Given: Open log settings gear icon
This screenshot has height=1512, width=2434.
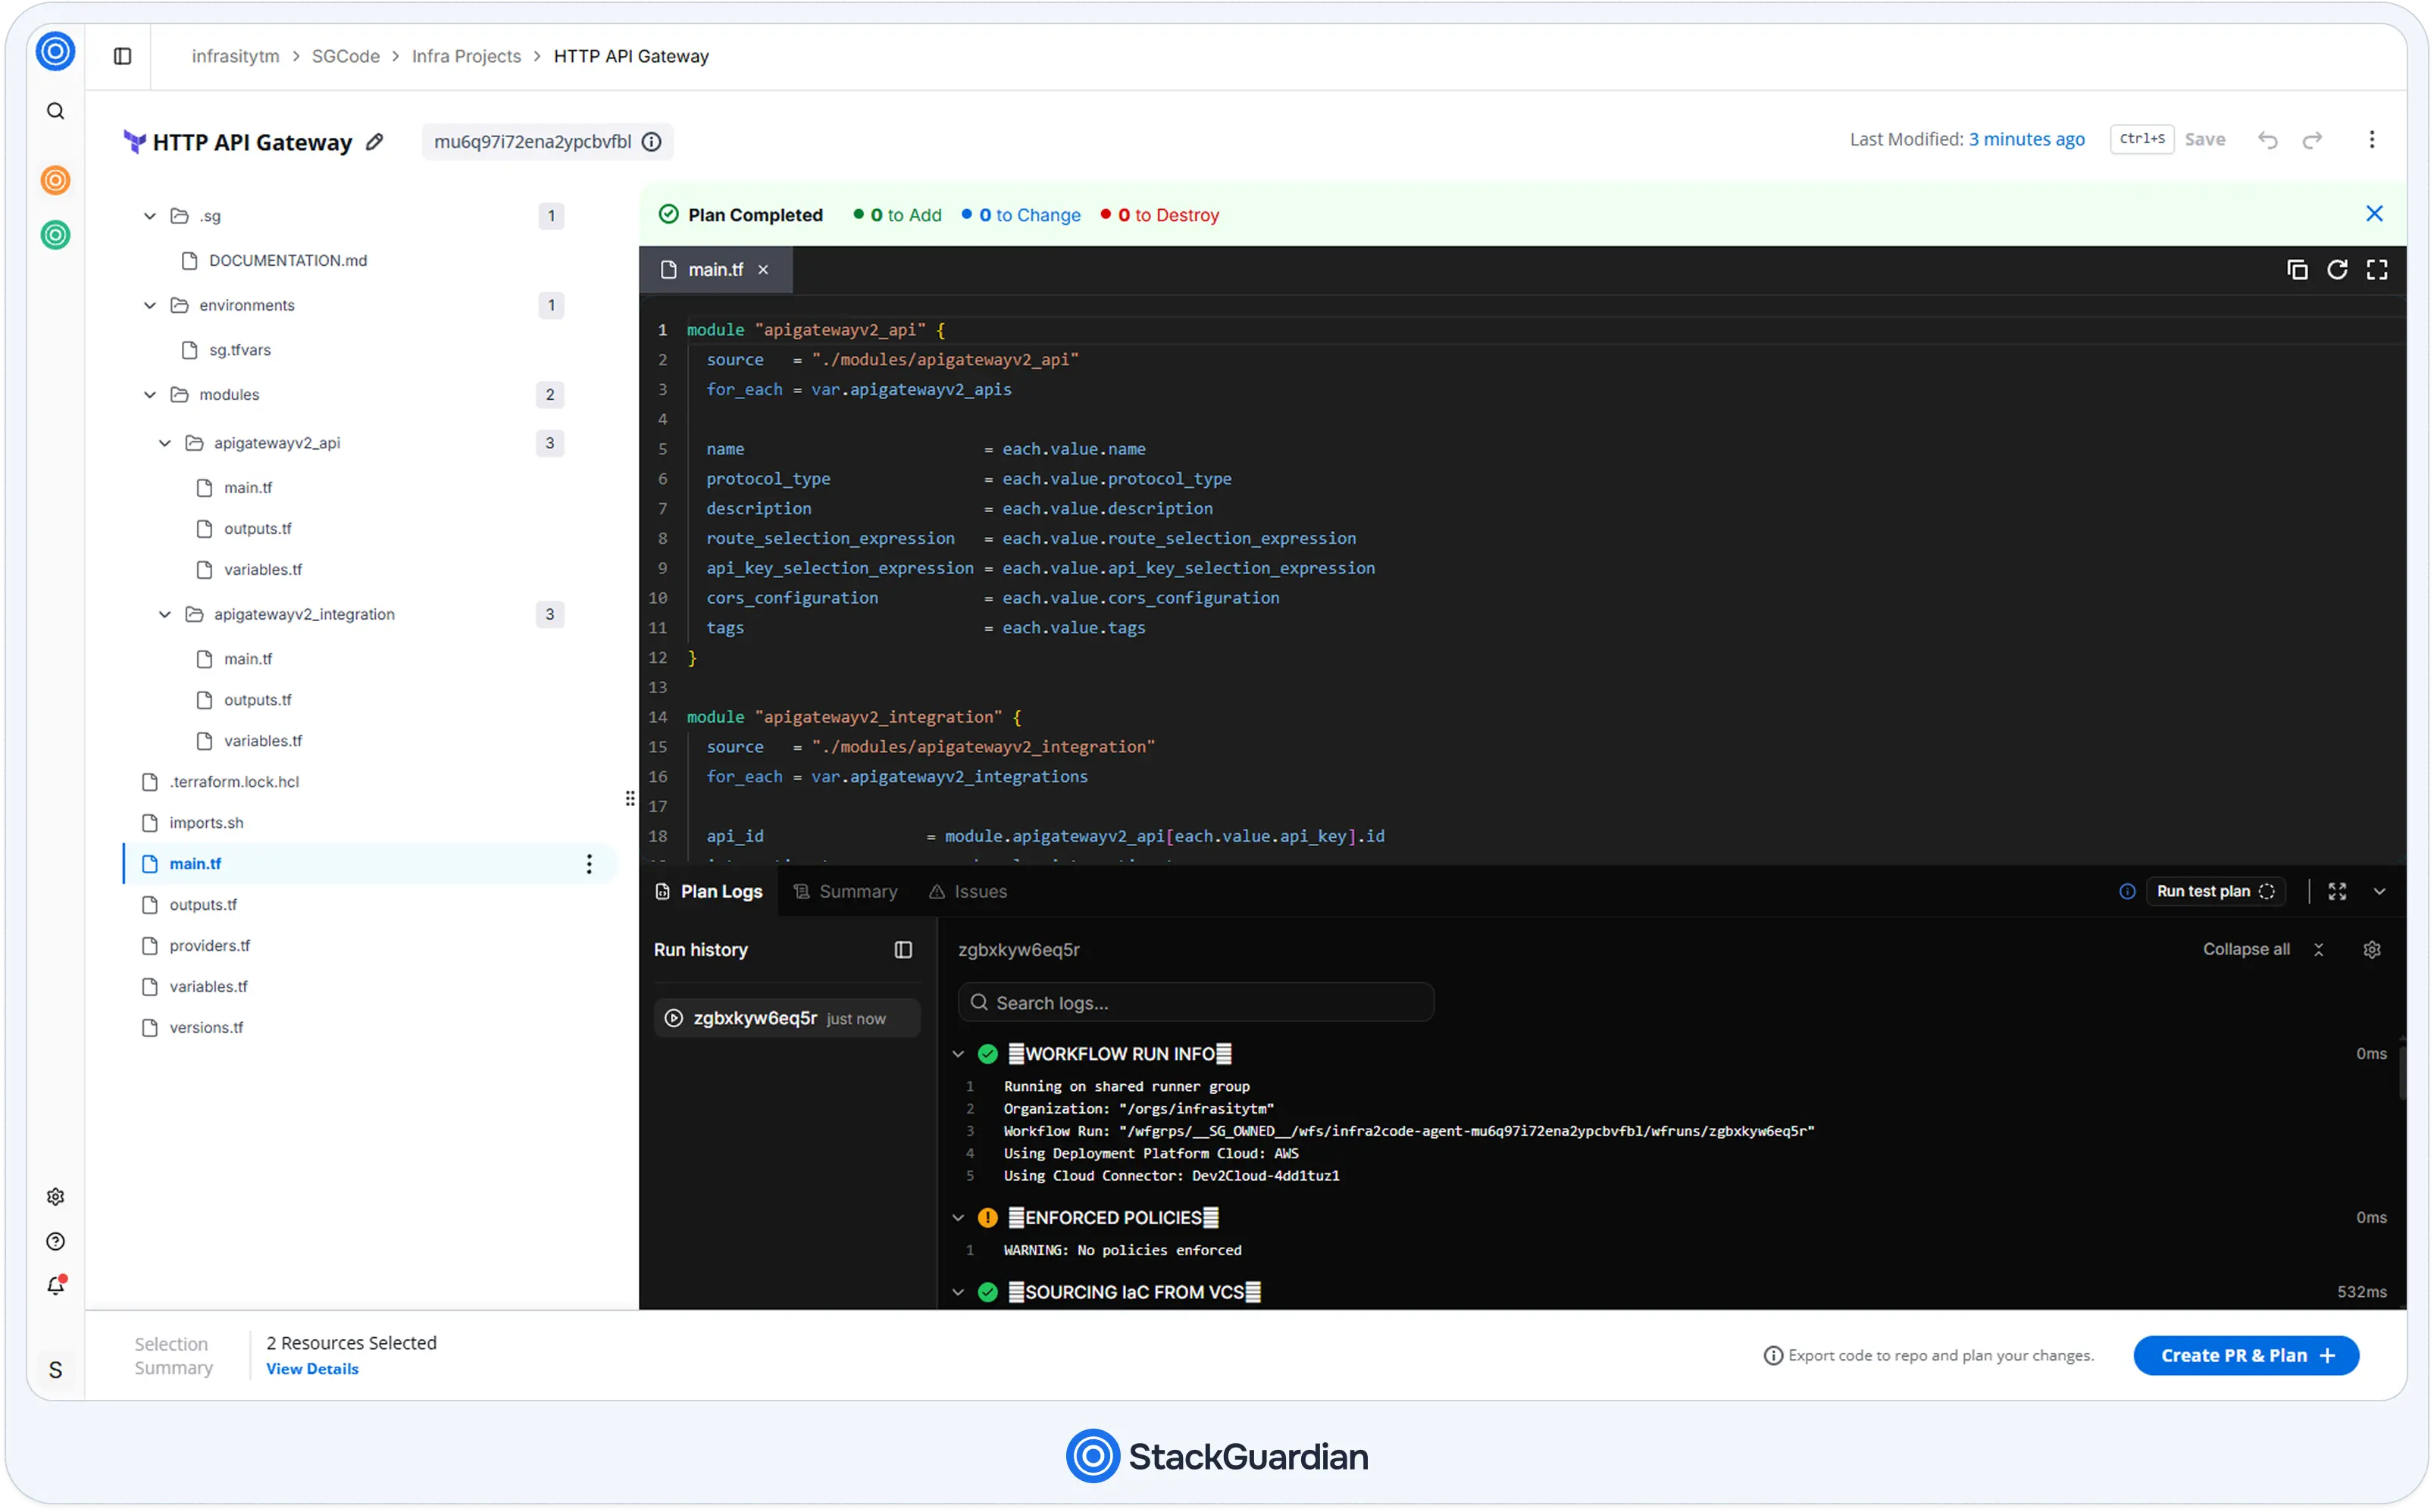Looking at the screenshot, I should coord(2372,950).
